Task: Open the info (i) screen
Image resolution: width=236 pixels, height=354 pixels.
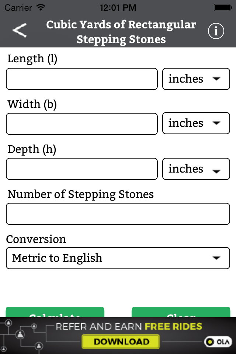Action: [216, 31]
